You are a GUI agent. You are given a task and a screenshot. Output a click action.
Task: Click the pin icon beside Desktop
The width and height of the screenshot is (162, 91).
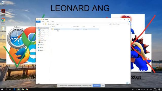[48, 30]
